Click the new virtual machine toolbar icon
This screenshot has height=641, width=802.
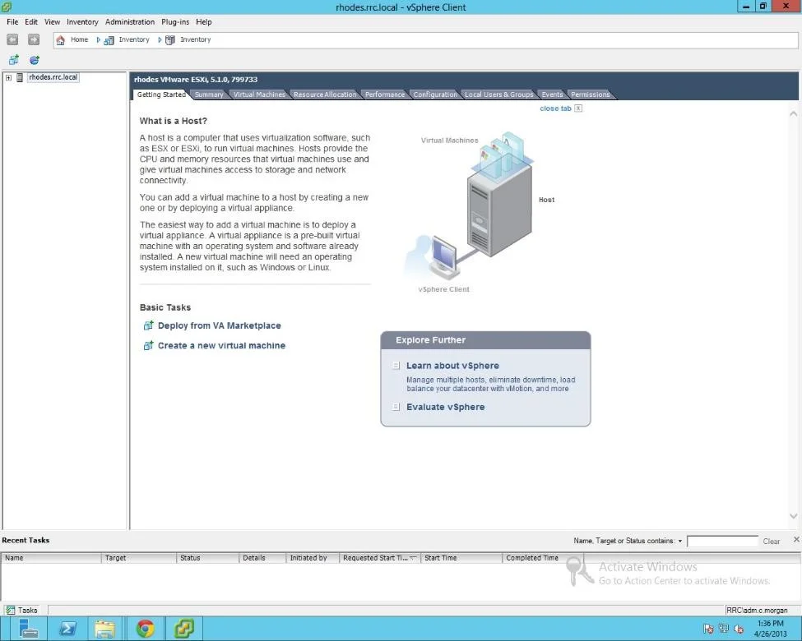pyautogui.click(x=14, y=60)
